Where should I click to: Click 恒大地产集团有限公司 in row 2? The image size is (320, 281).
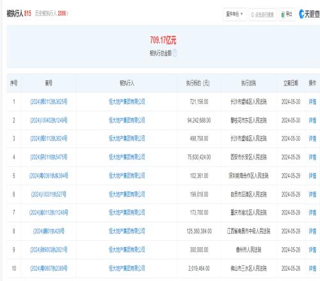click(127, 120)
